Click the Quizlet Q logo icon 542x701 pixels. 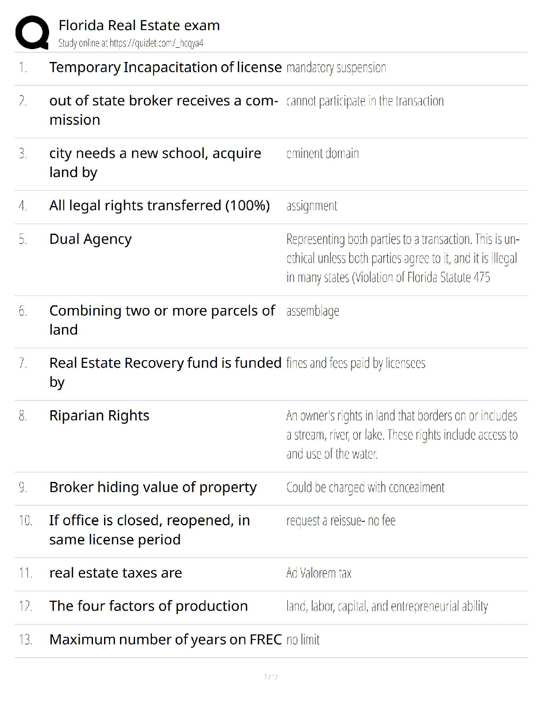click(32, 32)
